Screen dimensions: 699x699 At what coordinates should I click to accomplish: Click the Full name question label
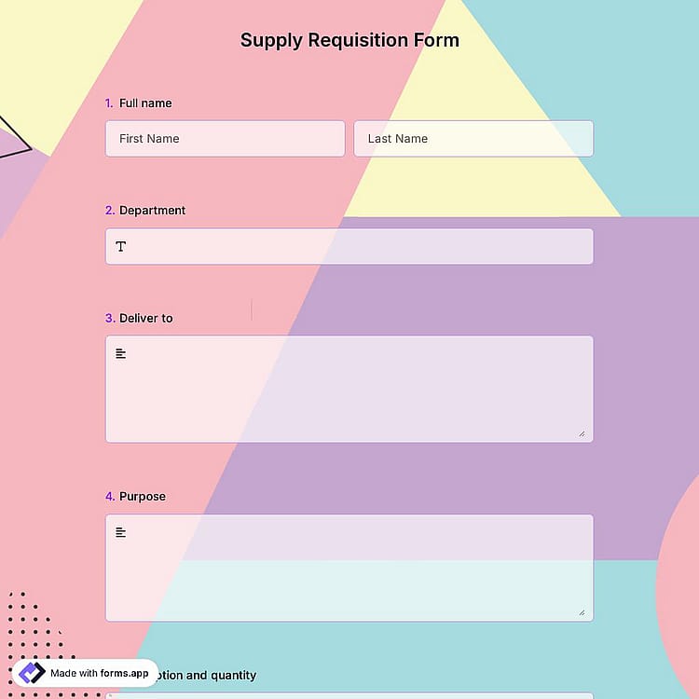[145, 103]
